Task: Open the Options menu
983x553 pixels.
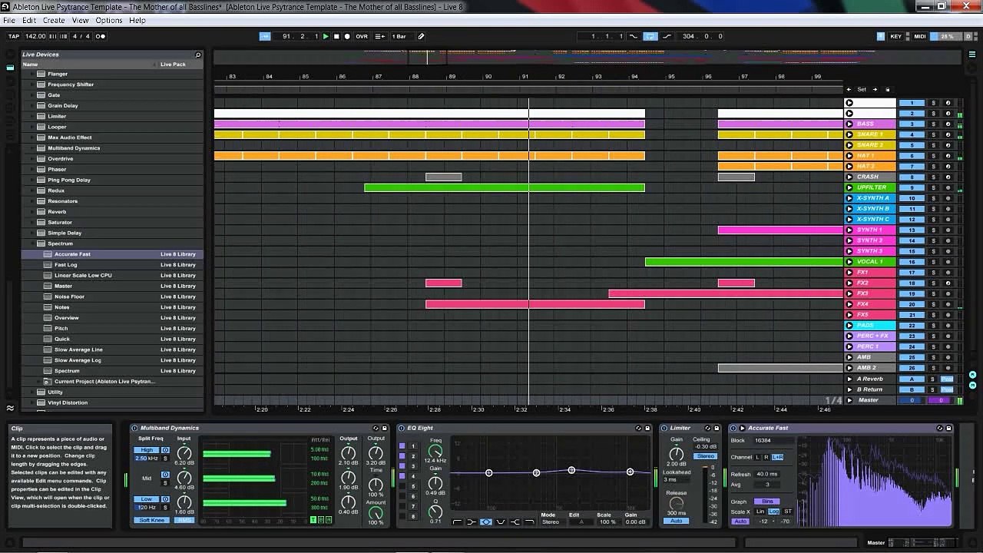Action: tap(108, 20)
